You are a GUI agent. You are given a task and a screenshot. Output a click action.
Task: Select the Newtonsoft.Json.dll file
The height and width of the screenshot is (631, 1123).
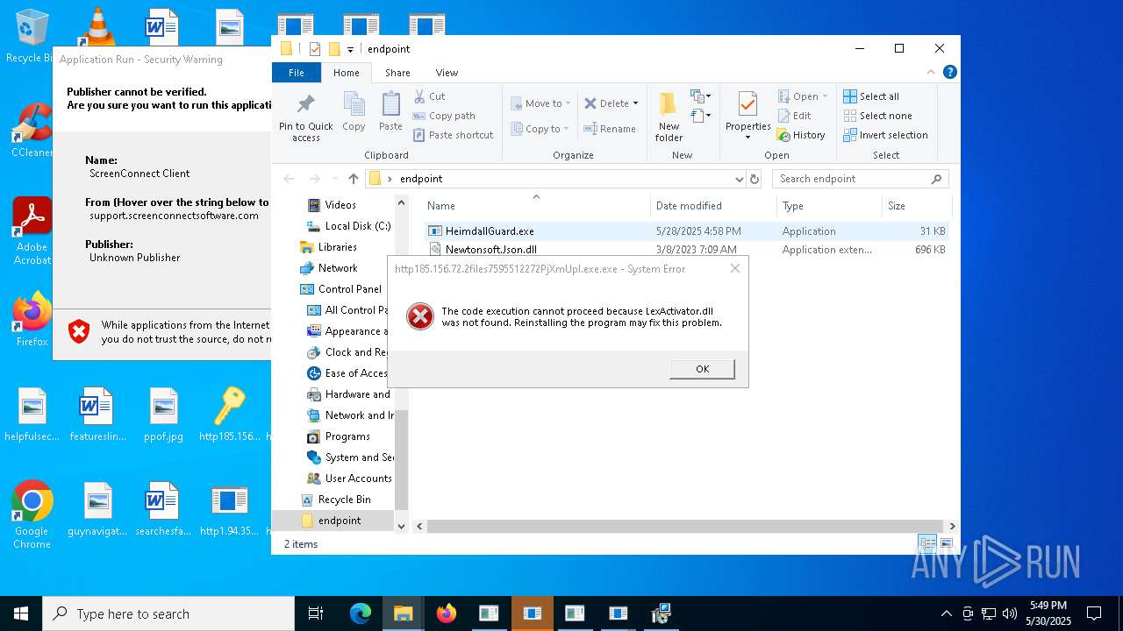(490, 250)
